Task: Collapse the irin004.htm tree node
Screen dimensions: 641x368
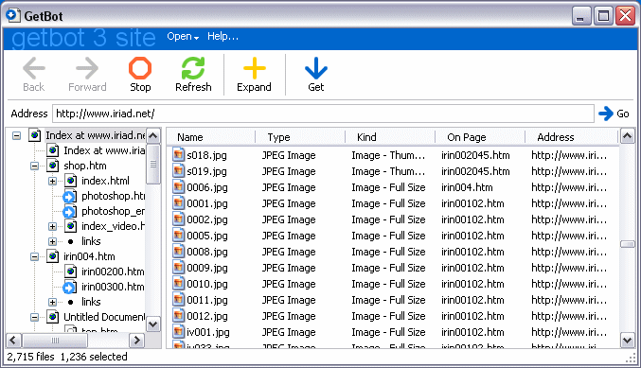Action: coord(35,257)
